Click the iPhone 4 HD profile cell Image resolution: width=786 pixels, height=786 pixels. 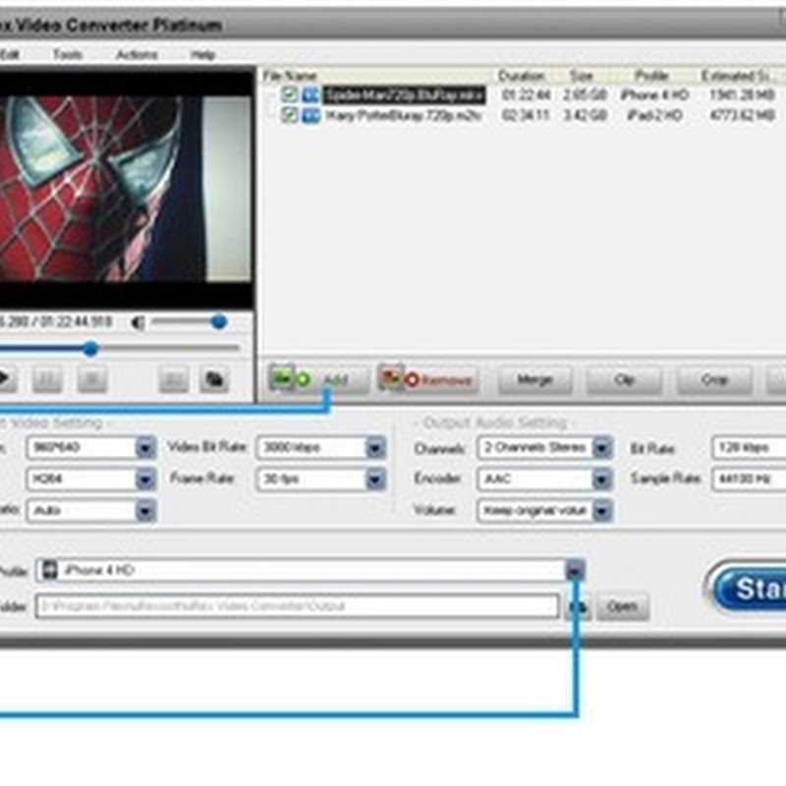point(654,94)
